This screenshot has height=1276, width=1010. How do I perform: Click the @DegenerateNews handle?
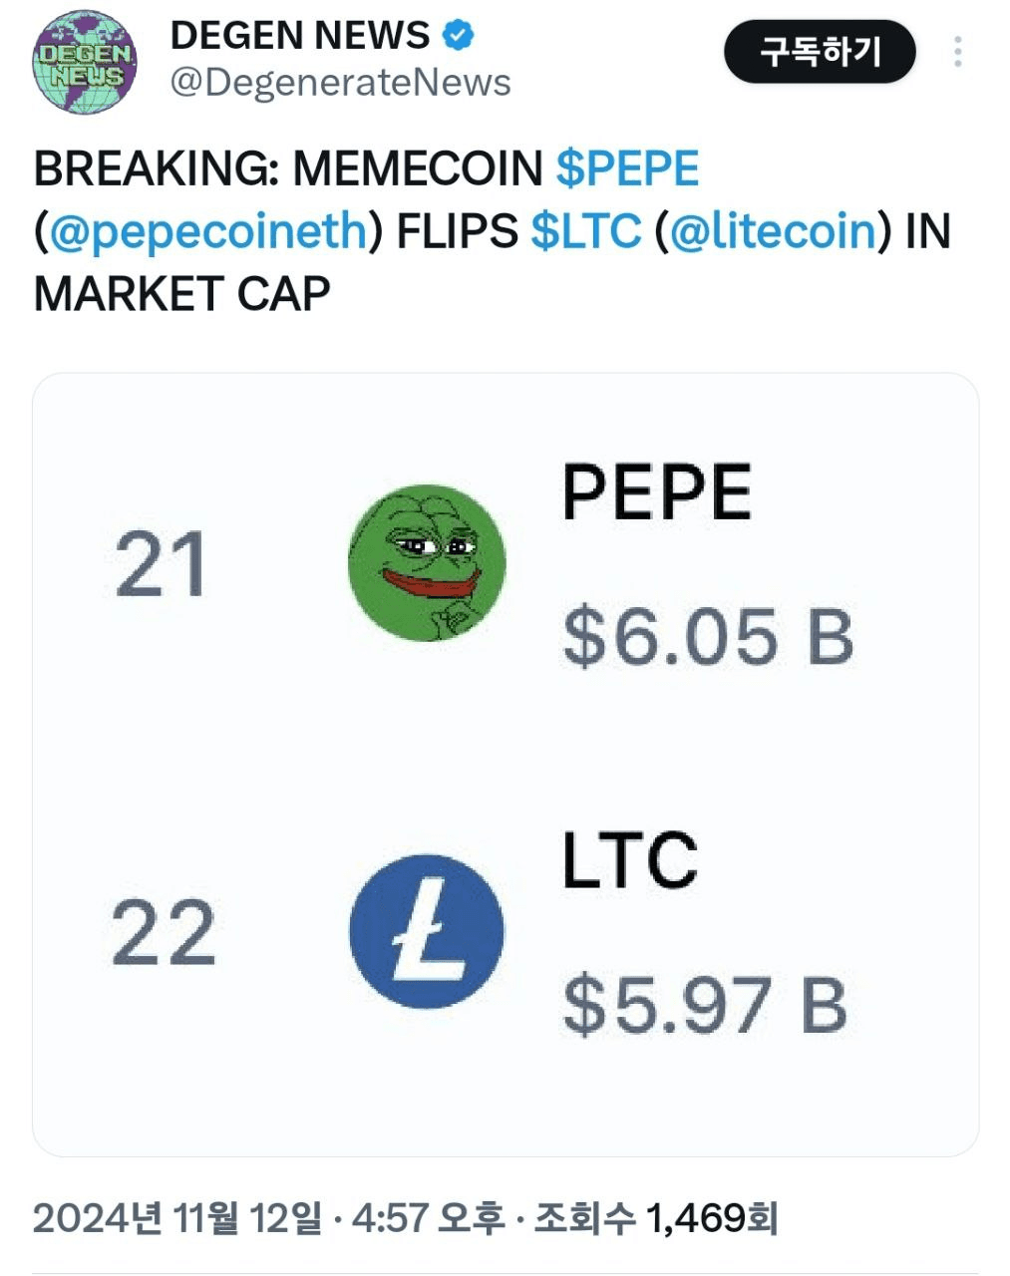coord(340,83)
